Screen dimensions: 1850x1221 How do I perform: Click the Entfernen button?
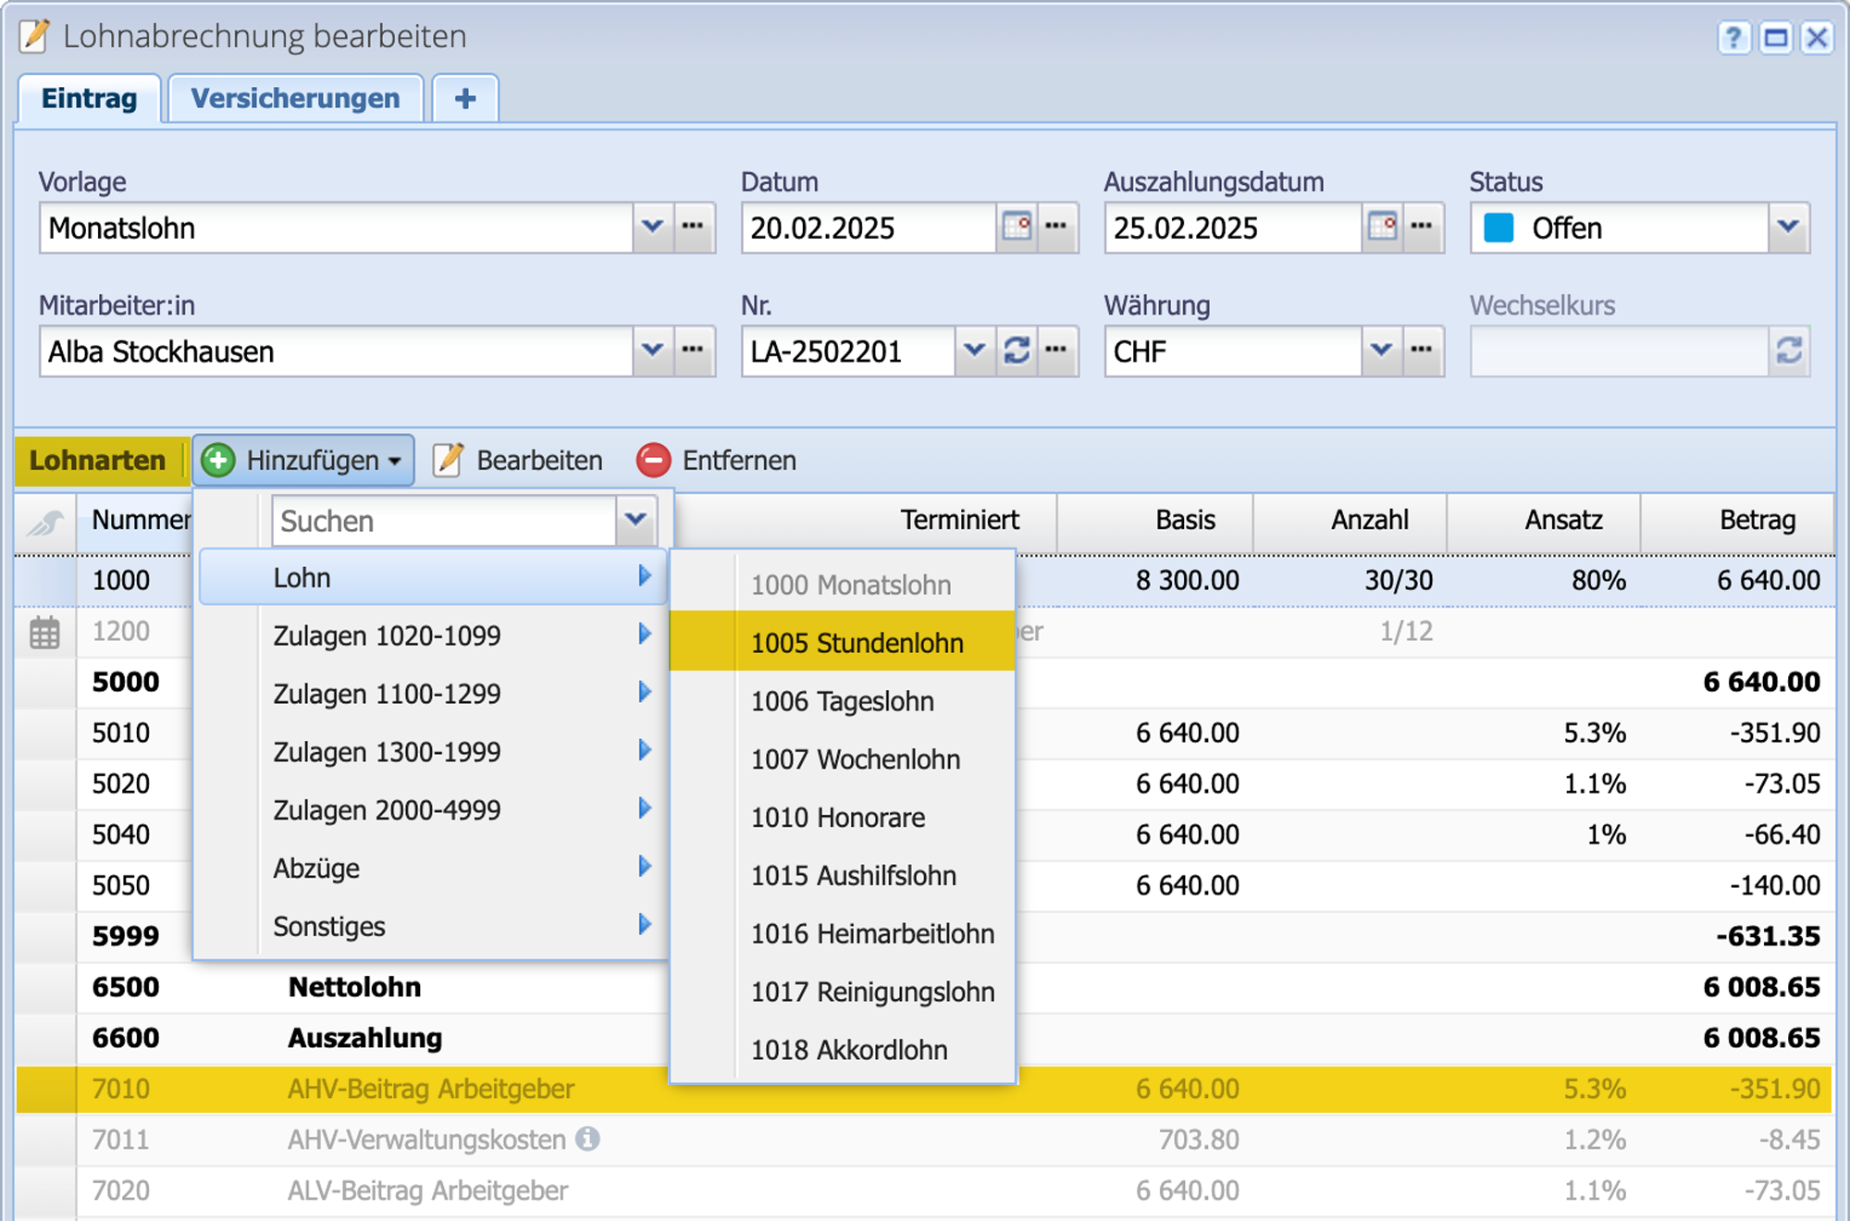coord(717,461)
